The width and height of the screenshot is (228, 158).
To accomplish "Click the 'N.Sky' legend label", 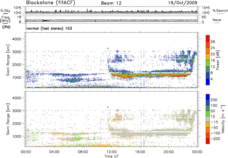I will pyautogui.click(x=5, y=11).
